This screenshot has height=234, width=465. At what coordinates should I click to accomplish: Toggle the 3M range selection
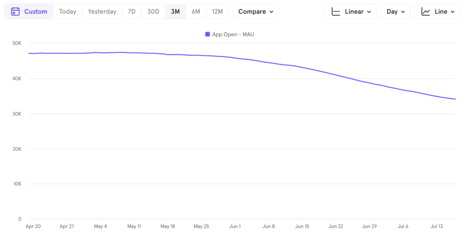[x=176, y=11]
